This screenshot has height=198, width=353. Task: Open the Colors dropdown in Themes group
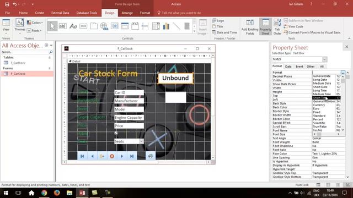click(x=35, y=23)
